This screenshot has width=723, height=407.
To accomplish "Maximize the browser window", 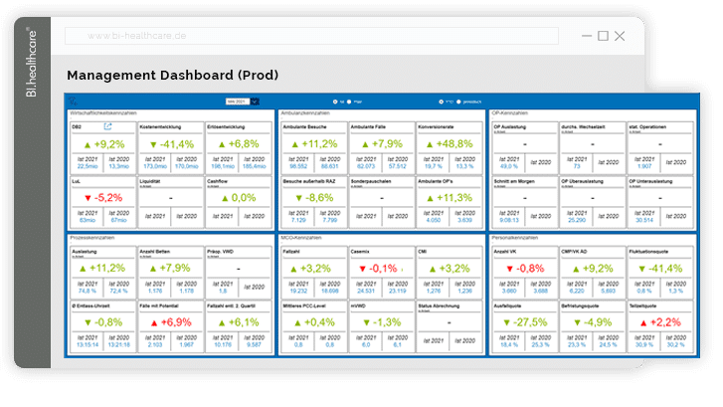I will pos(603,36).
